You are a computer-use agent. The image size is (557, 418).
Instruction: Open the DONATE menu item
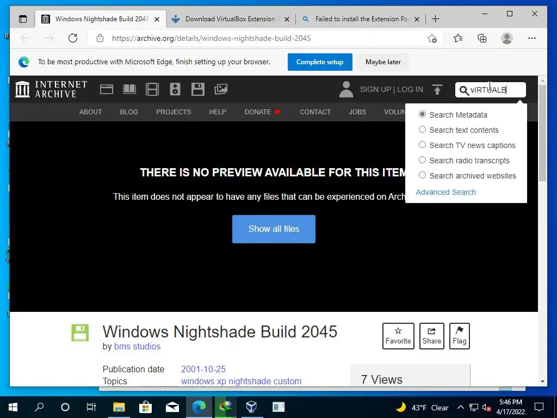[x=262, y=112]
